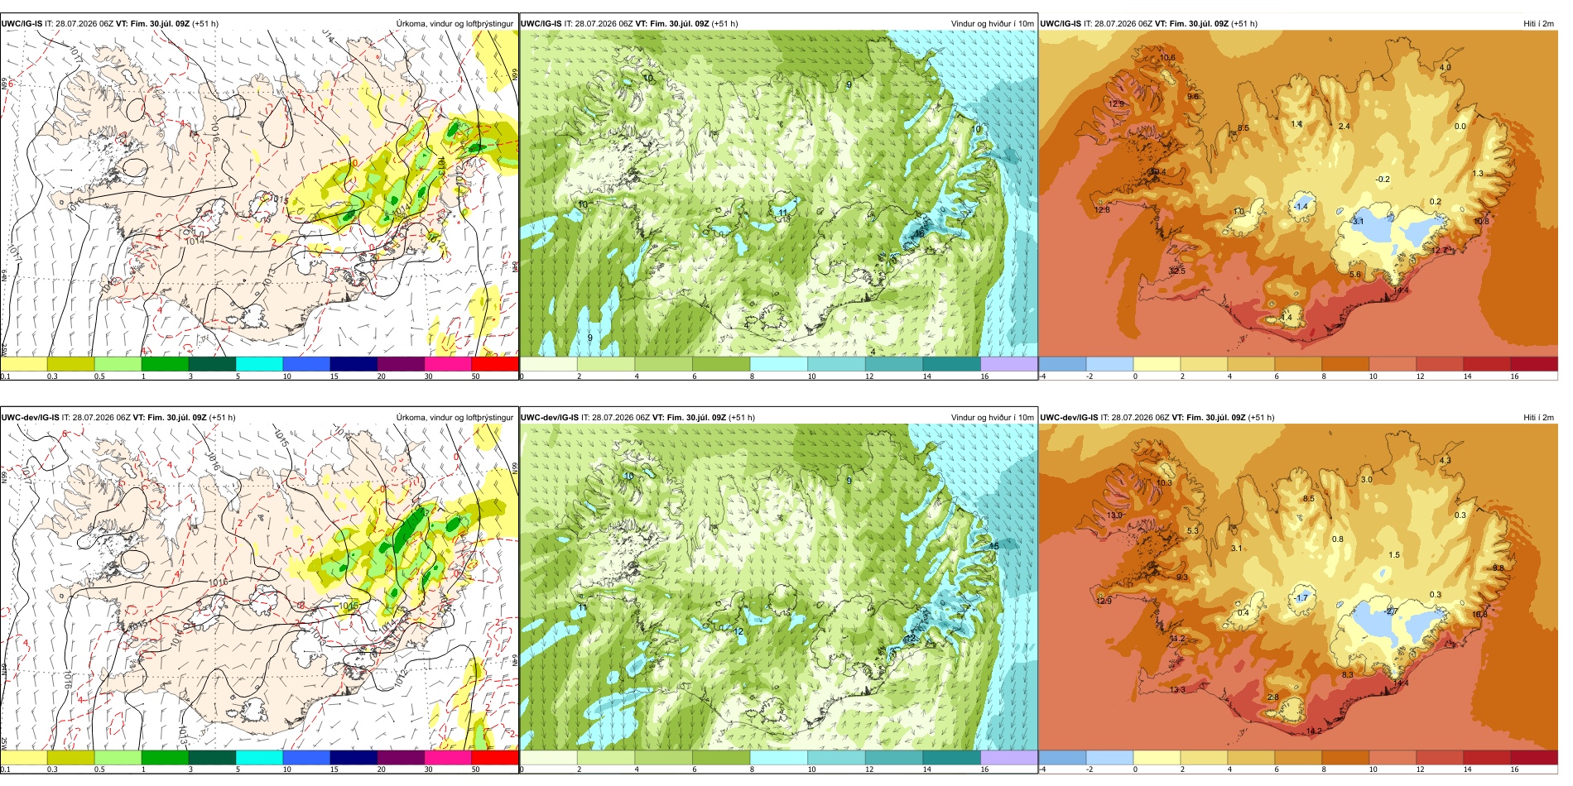Image resolution: width=1573 pixels, height=786 pixels.
Task: Click the 'Vindur og hviður í 10m' title in the UWC/IG-IS panel
Action: pos(992,24)
